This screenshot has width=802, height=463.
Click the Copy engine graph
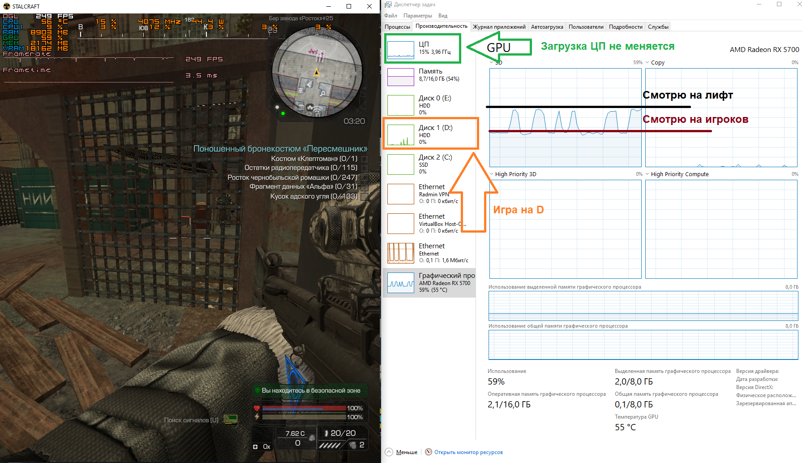click(721, 117)
